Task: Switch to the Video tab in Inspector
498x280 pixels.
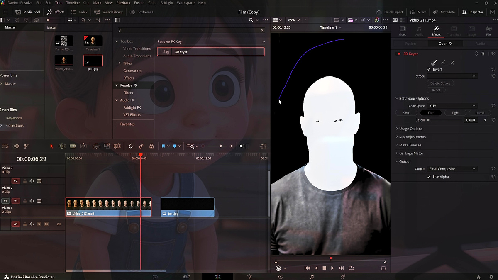Action: [x=403, y=31]
